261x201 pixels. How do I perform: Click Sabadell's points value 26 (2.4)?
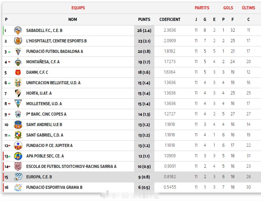pos(144,31)
